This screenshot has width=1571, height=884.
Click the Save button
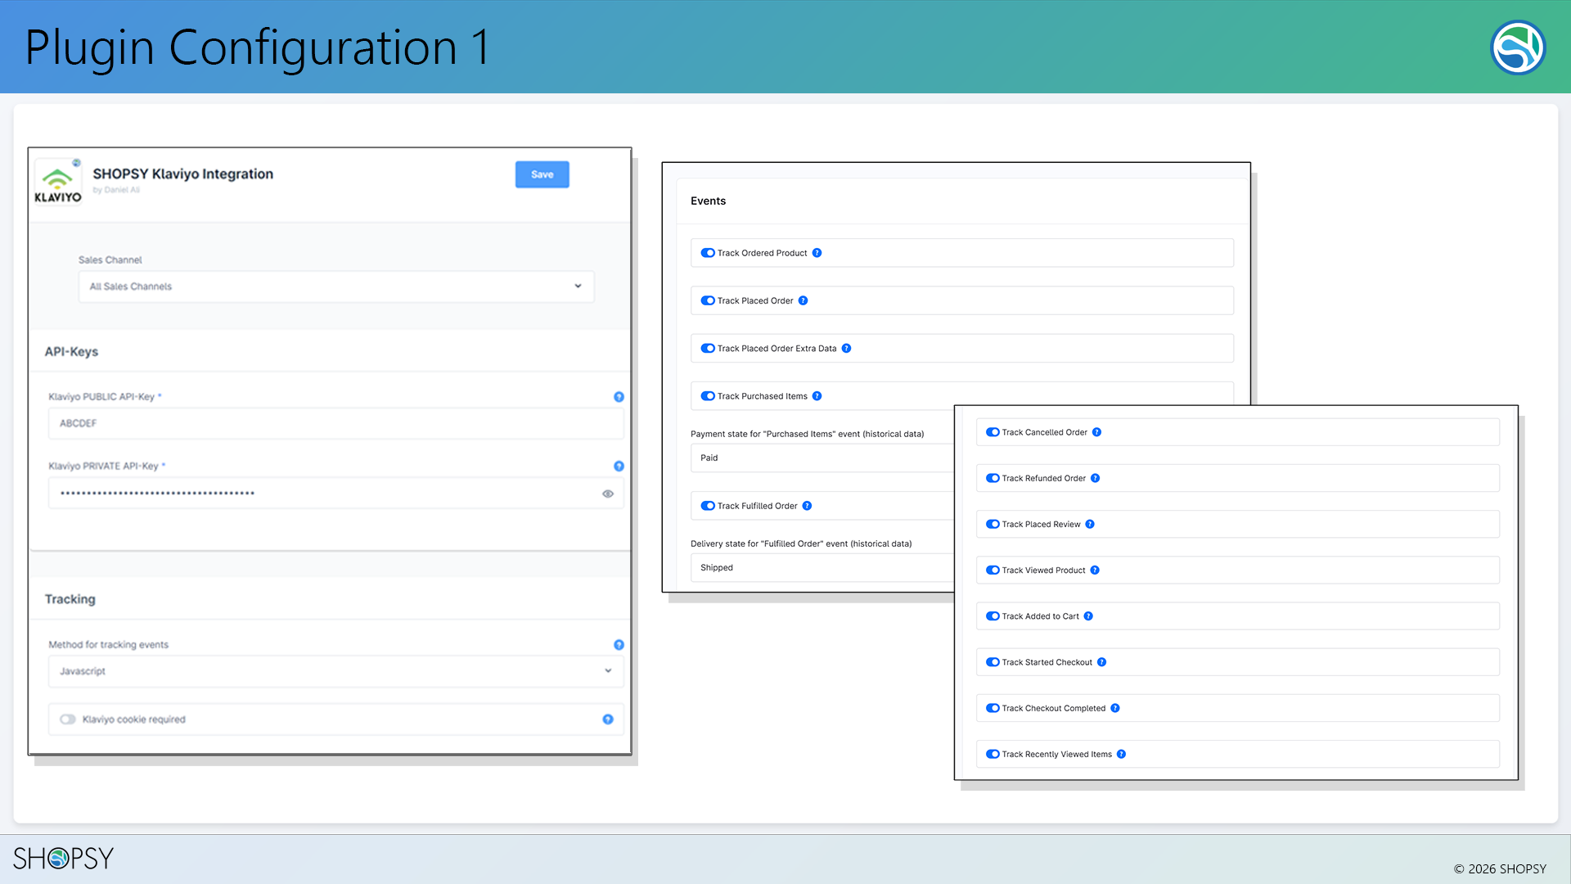pyautogui.click(x=542, y=174)
